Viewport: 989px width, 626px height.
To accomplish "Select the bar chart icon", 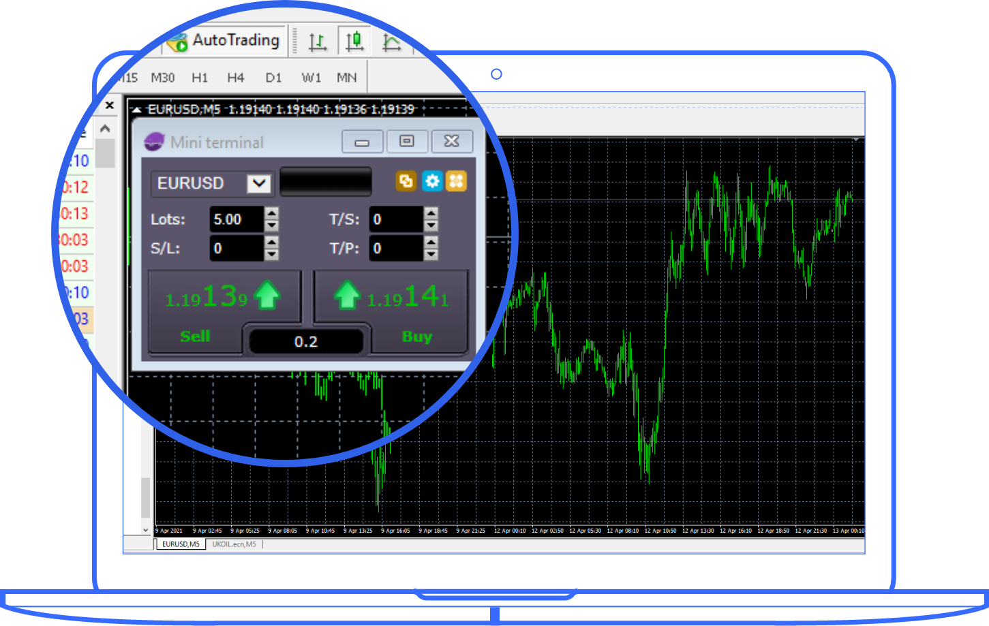I will click(x=318, y=42).
